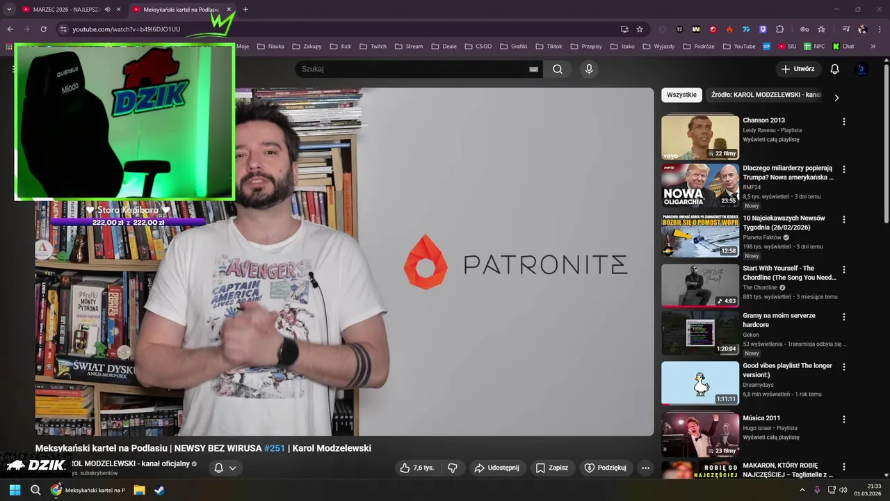Open the CS:GO bookmarks folder

pos(478,47)
